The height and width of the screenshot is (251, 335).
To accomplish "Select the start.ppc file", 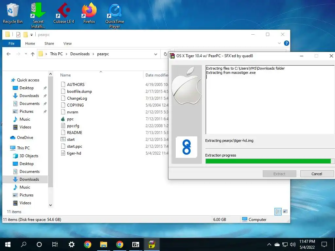I will [x=74, y=146].
